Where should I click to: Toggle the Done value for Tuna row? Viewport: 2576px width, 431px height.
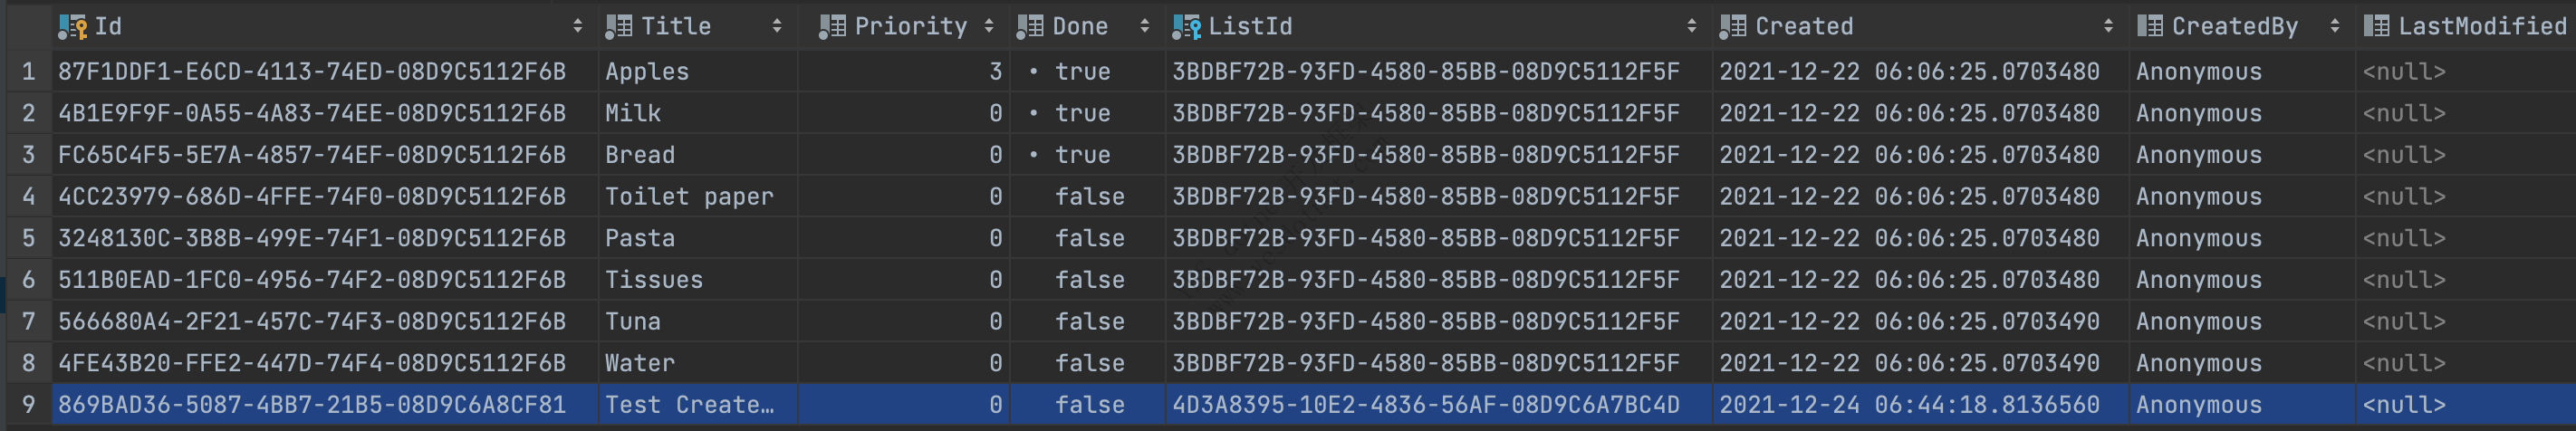tap(1089, 322)
